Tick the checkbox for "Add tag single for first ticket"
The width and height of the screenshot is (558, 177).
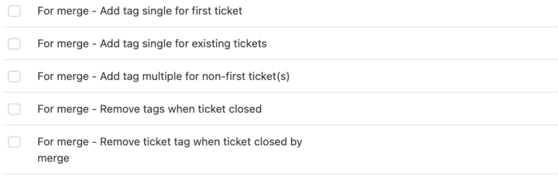coord(14,11)
